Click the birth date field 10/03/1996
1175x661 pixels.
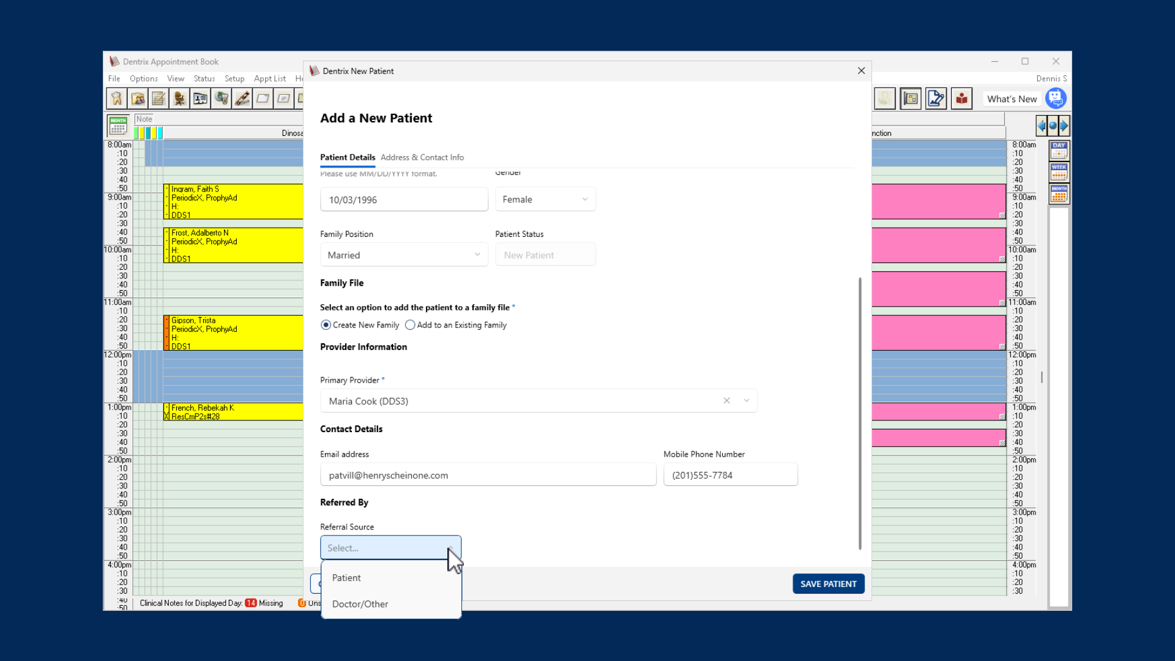point(404,200)
